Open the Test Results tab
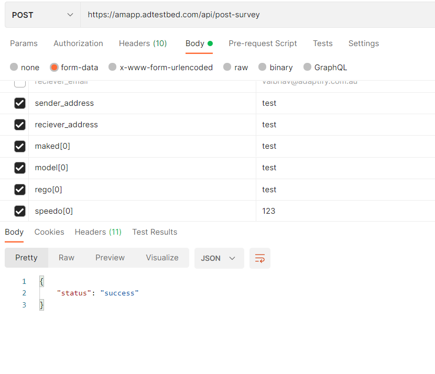This screenshot has height=374, width=435. click(x=155, y=232)
